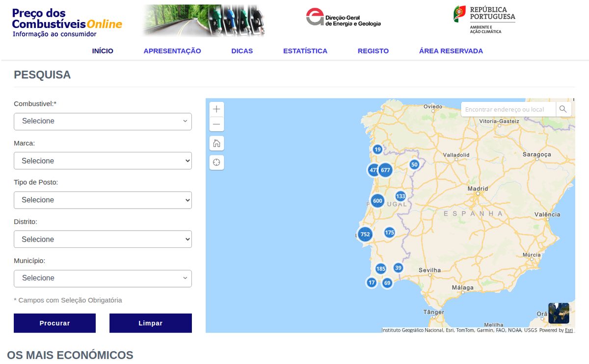Open the Tipo de Posto dropdown
This screenshot has width=589, height=364.
click(103, 200)
